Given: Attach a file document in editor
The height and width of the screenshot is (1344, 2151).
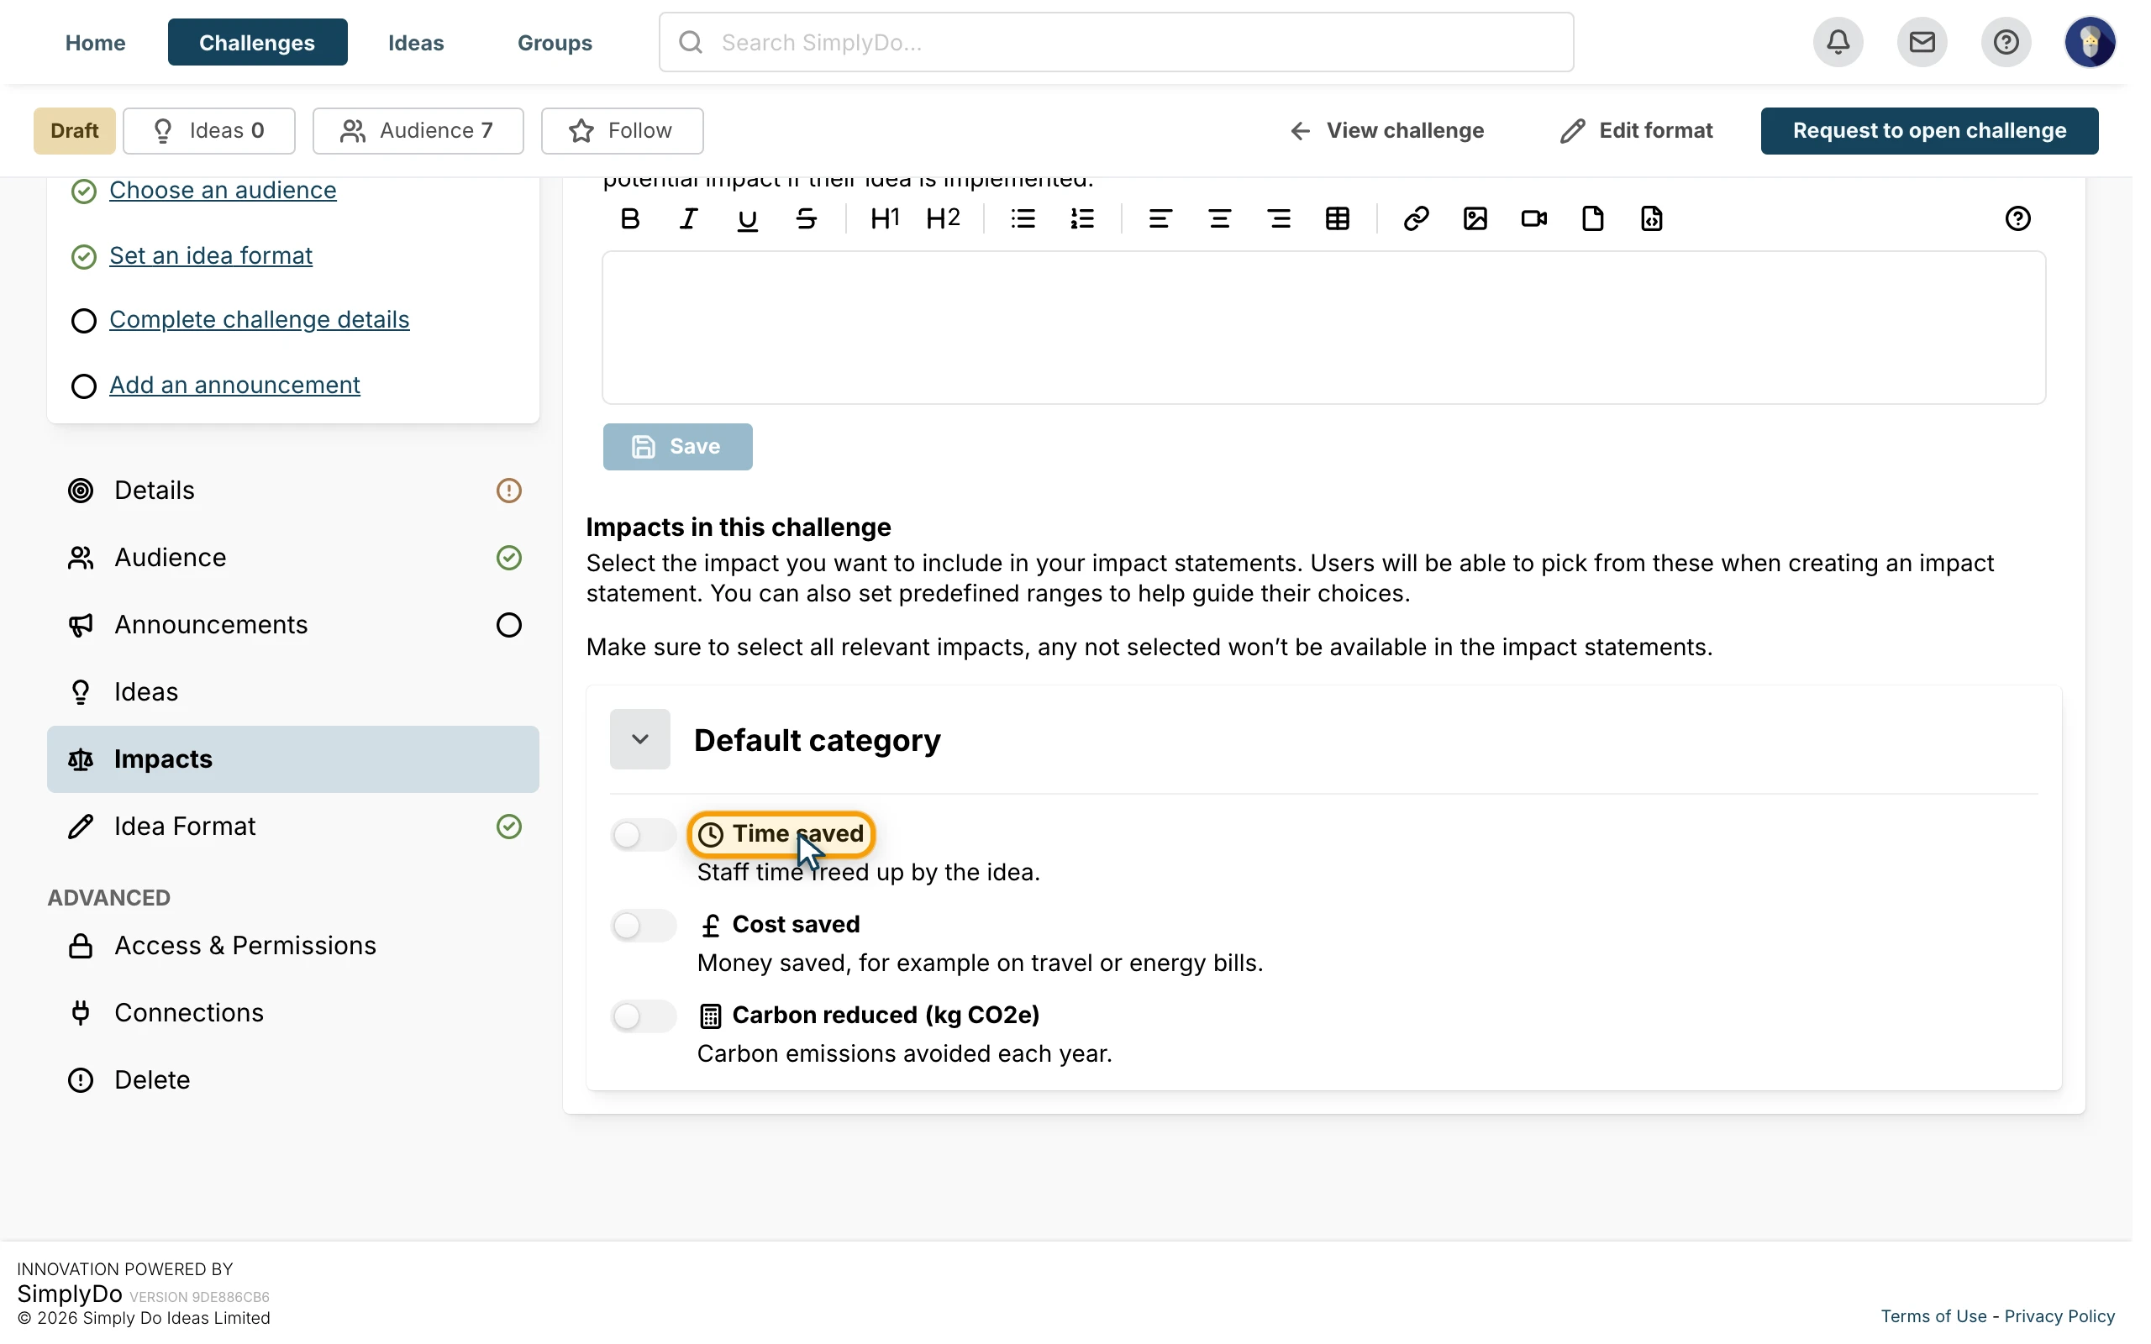Looking at the screenshot, I should tap(1593, 218).
